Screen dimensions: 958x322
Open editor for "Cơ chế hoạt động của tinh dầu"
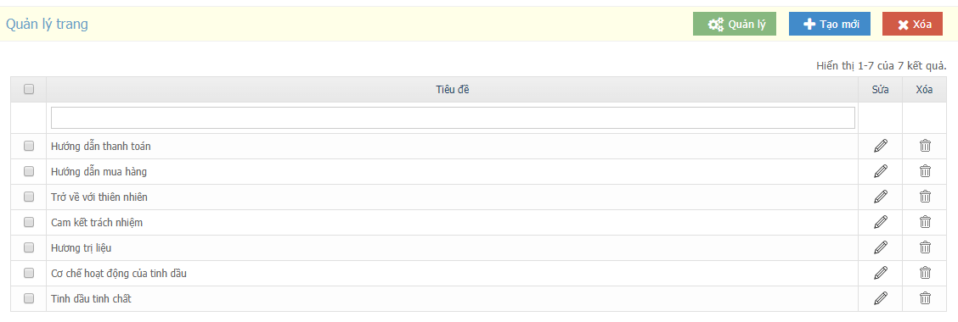[881, 273]
